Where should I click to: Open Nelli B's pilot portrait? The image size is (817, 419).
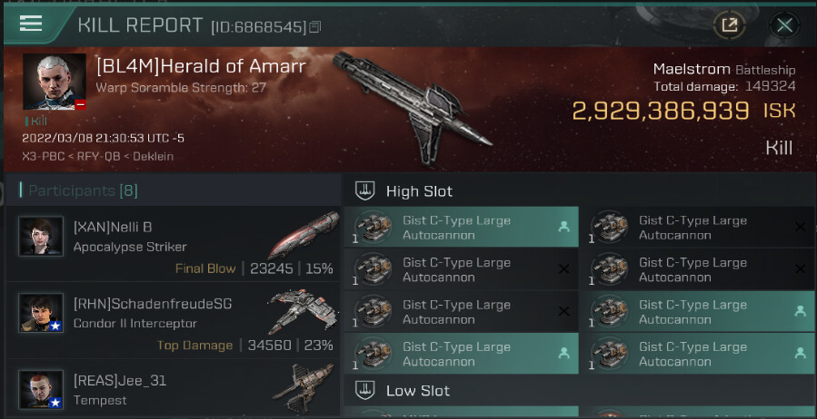41,237
